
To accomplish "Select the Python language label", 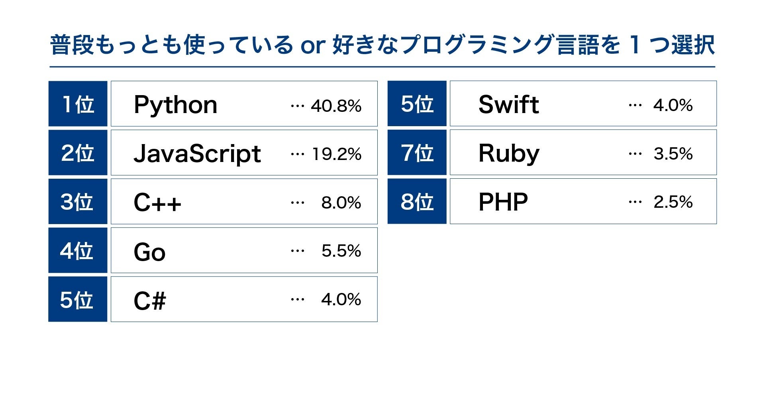I will click(175, 105).
